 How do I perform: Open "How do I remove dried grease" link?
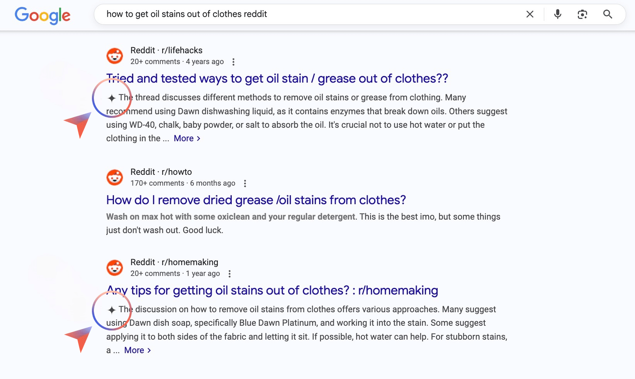pyautogui.click(x=256, y=200)
